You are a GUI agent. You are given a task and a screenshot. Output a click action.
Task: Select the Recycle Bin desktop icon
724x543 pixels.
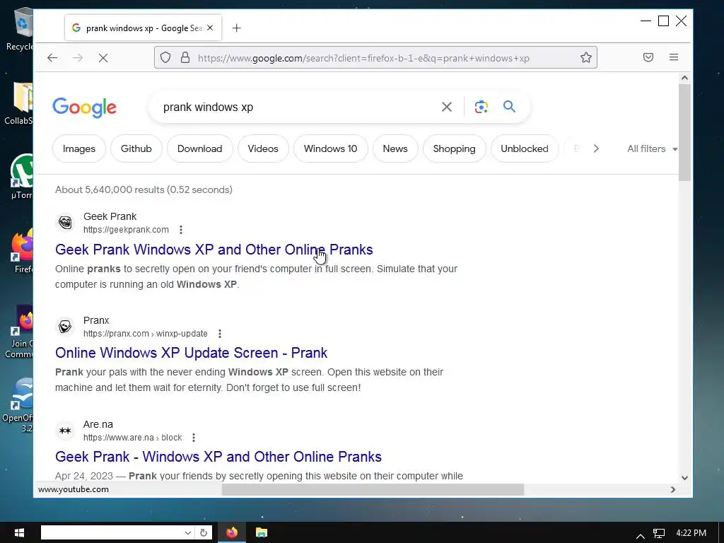21,28
